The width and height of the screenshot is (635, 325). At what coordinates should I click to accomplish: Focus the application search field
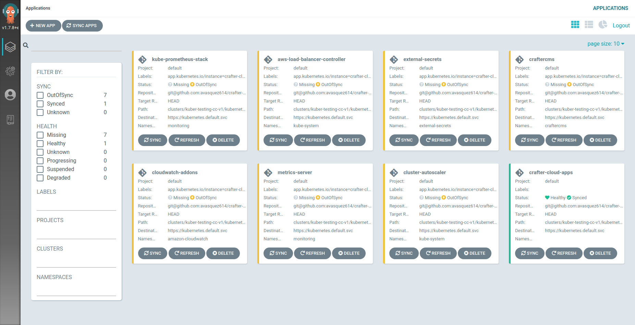tap(76, 45)
